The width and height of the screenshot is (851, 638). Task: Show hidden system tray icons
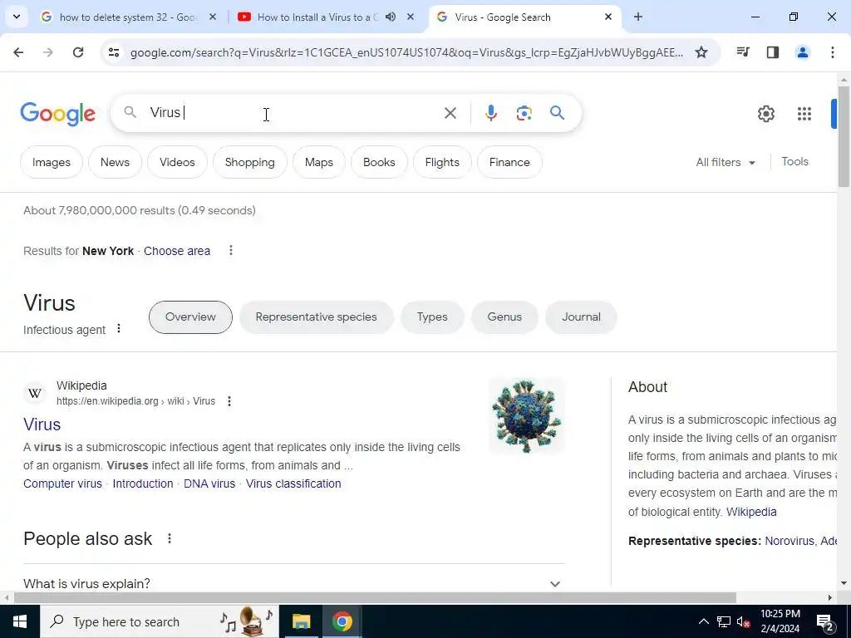tap(703, 621)
